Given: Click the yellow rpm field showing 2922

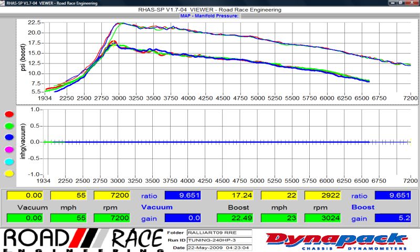Looking at the screenshot, I should click(321, 195).
